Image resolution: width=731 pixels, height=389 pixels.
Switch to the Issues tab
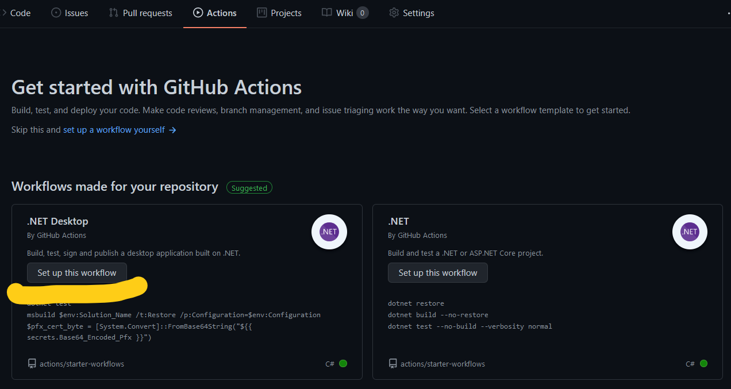(x=70, y=13)
